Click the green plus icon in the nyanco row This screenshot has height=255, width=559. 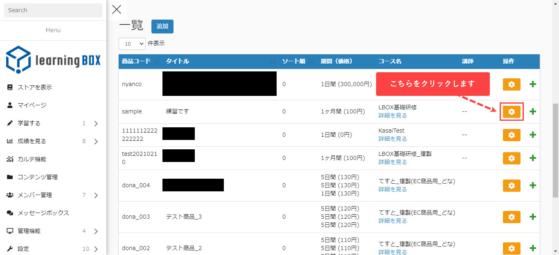pyautogui.click(x=532, y=84)
